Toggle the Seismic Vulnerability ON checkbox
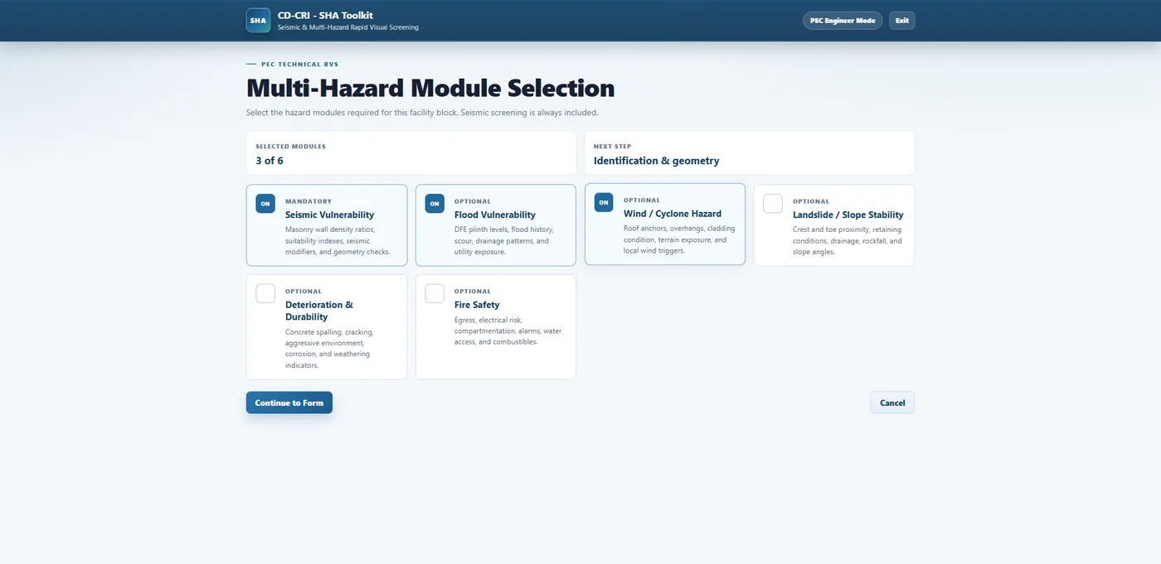 tap(265, 204)
